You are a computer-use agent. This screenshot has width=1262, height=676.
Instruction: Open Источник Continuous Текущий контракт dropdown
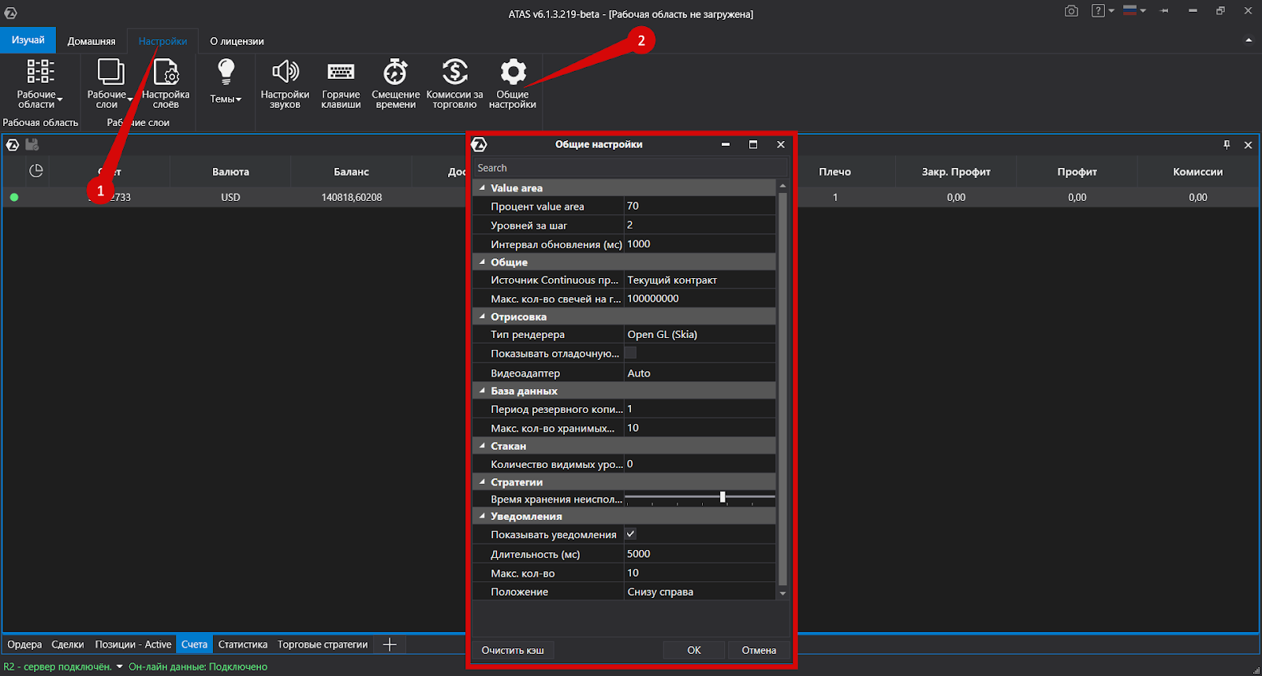click(700, 280)
